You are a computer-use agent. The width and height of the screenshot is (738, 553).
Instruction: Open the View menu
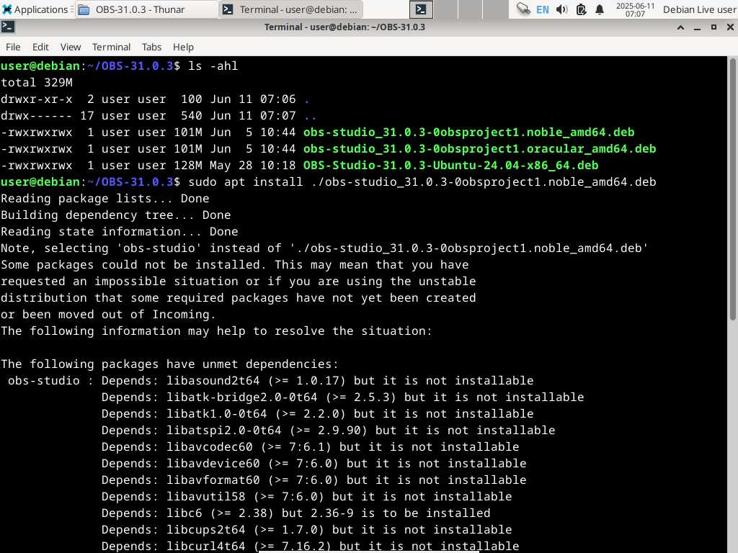pos(70,47)
